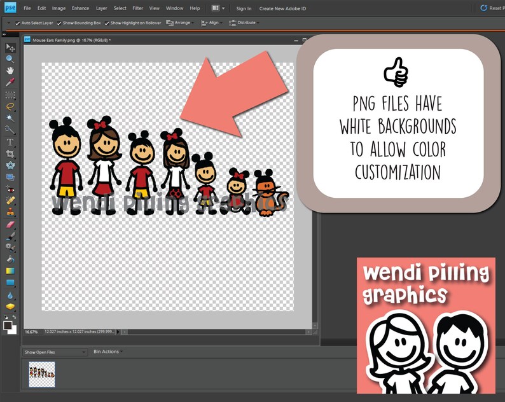
Task: Toggle Show Highlight on Rollover checkbox
Action: (107, 23)
